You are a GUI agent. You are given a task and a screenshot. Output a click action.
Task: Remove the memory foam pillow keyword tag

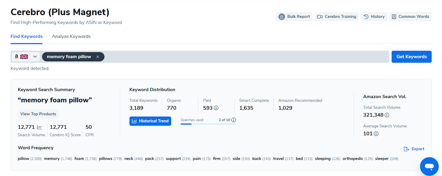click(98, 57)
